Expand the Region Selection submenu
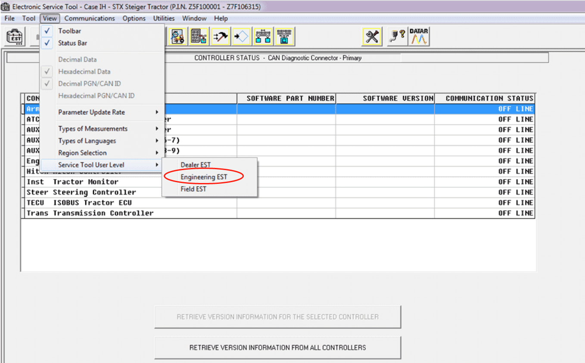This screenshot has width=585, height=363. (103, 153)
